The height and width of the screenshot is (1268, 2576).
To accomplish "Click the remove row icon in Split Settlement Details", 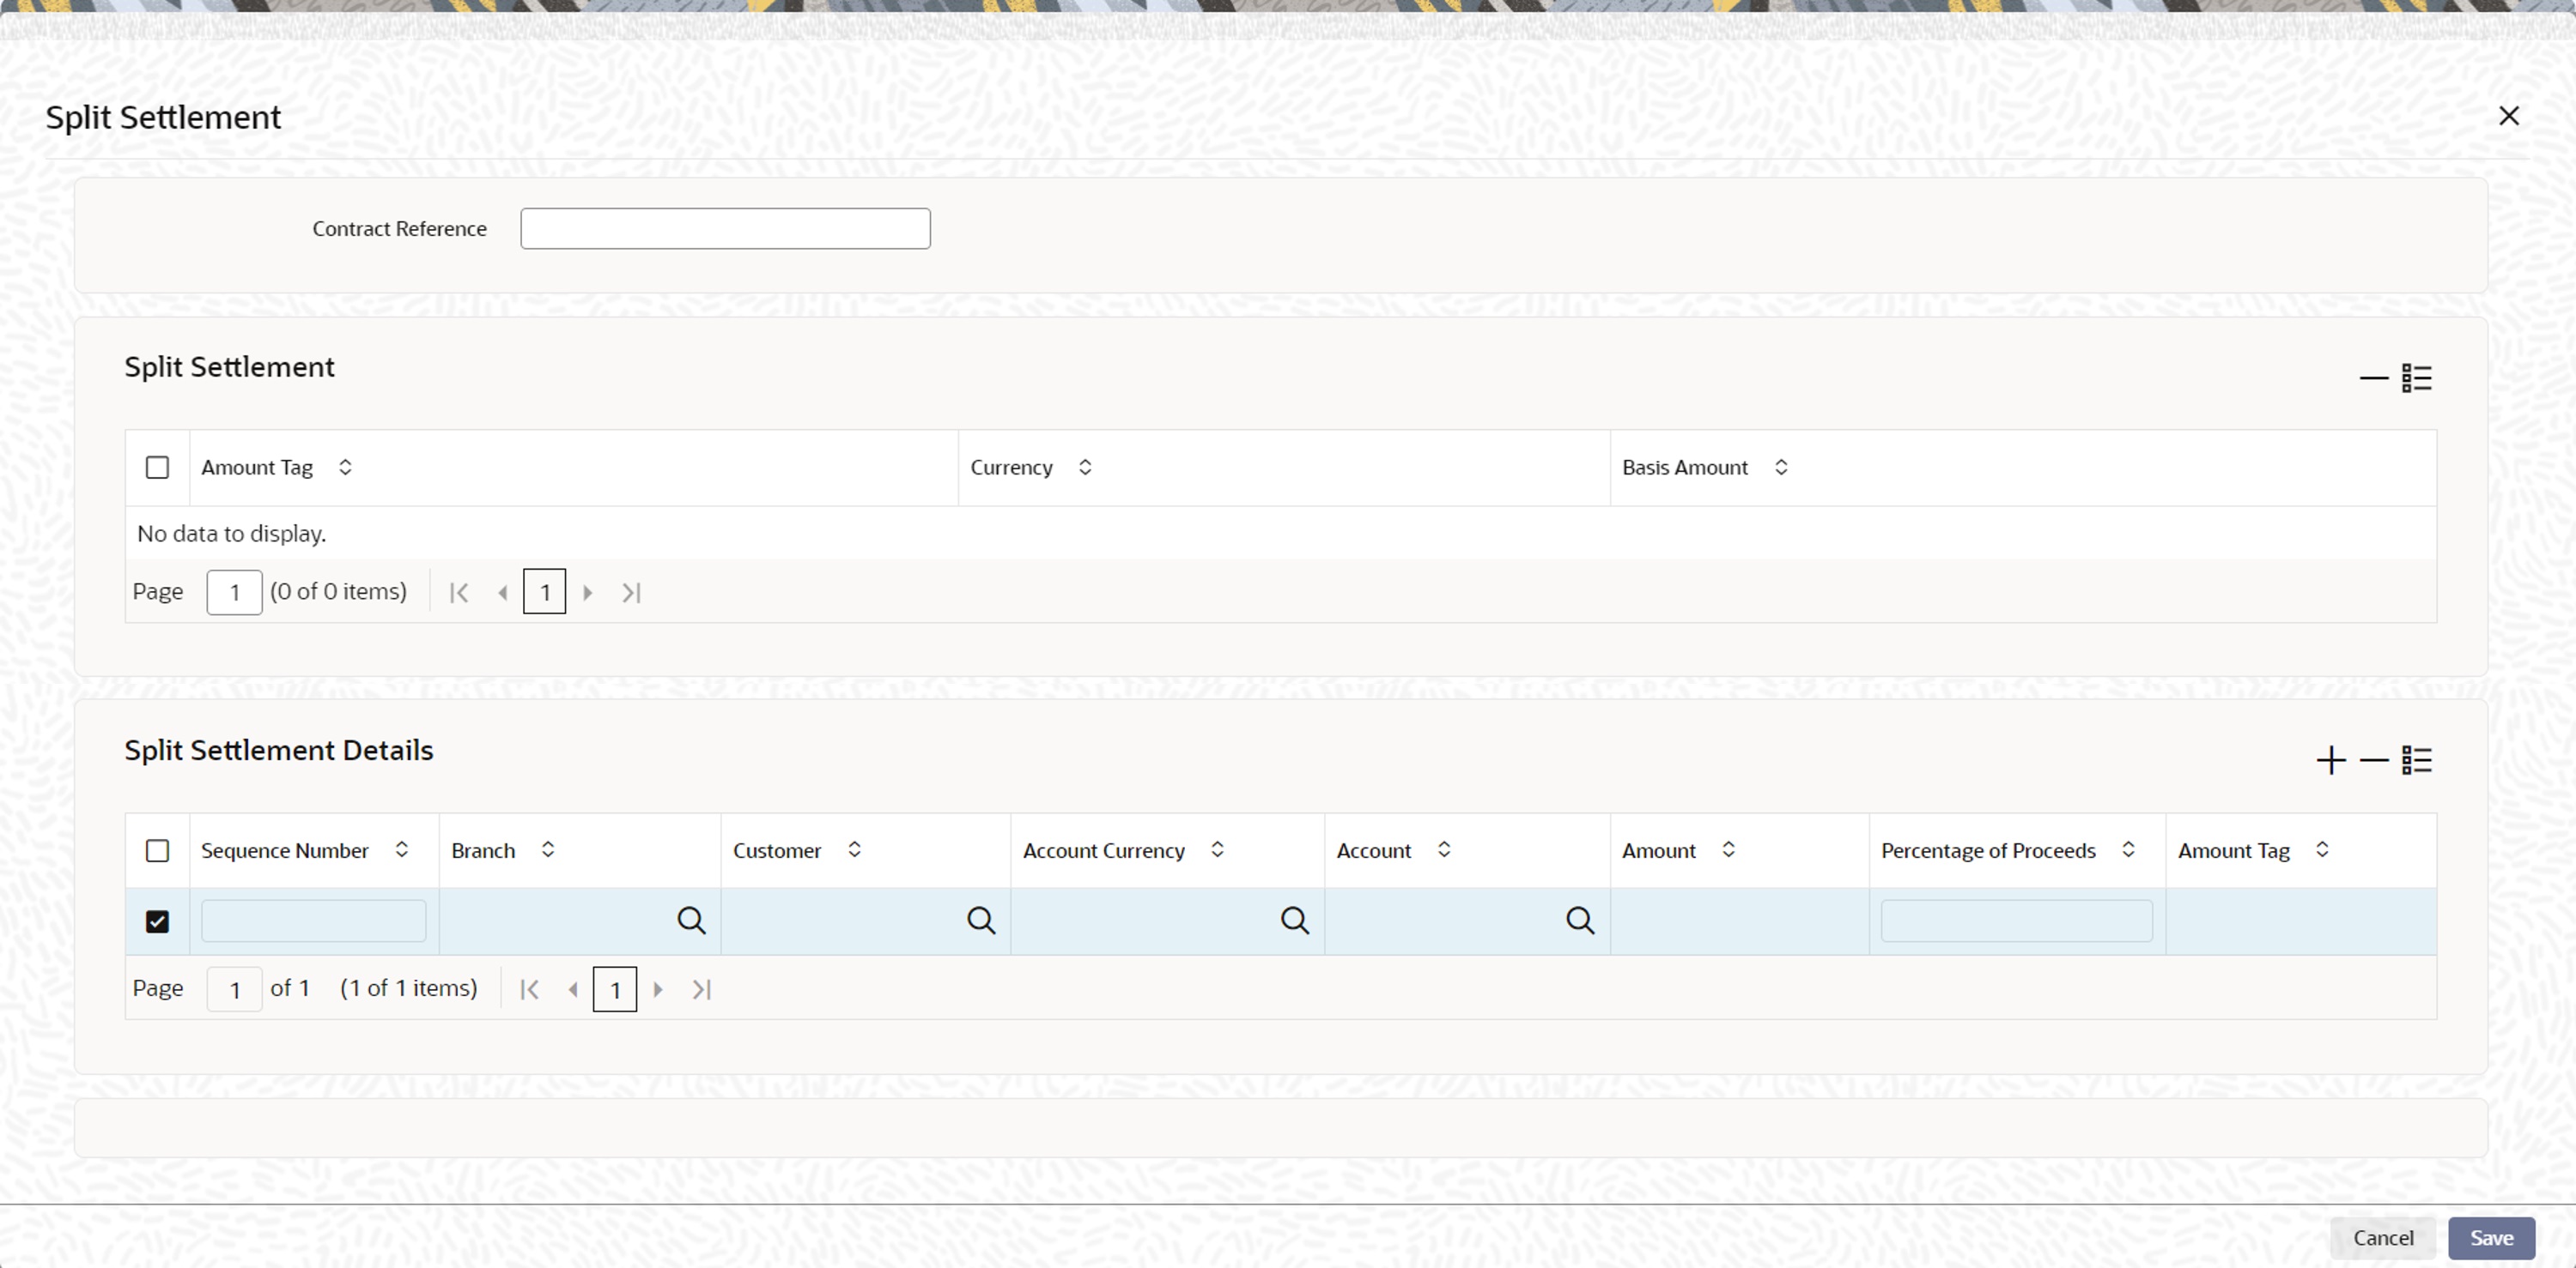I will (2373, 759).
